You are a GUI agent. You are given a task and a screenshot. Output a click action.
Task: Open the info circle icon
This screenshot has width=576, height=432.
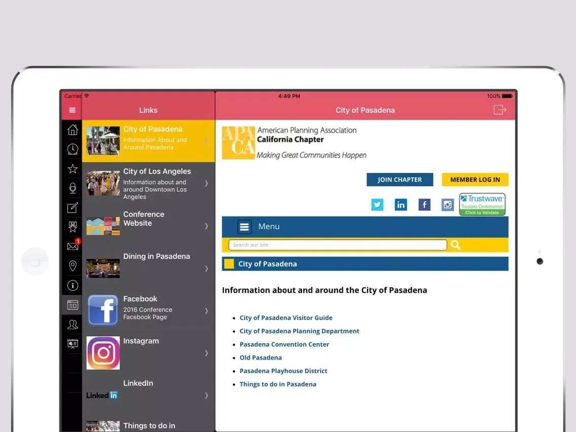point(73,285)
